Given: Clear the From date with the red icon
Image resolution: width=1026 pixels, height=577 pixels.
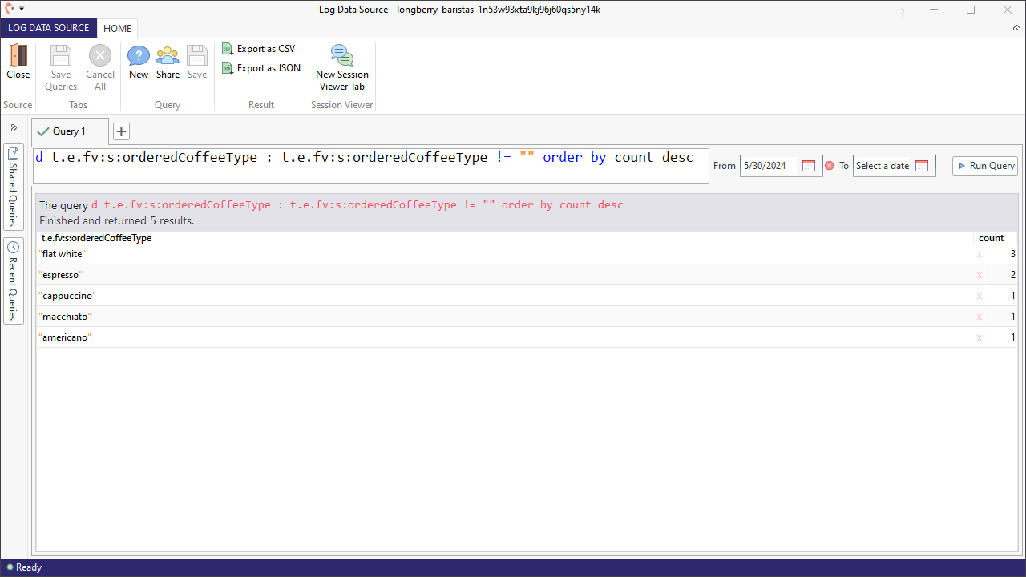Looking at the screenshot, I should (x=830, y=165).
